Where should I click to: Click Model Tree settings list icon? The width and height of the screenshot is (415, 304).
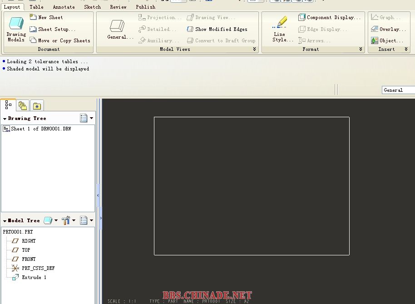(84, 220)
